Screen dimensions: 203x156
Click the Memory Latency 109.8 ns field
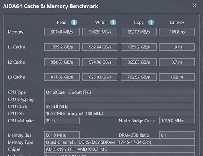(x=177, y=32)
